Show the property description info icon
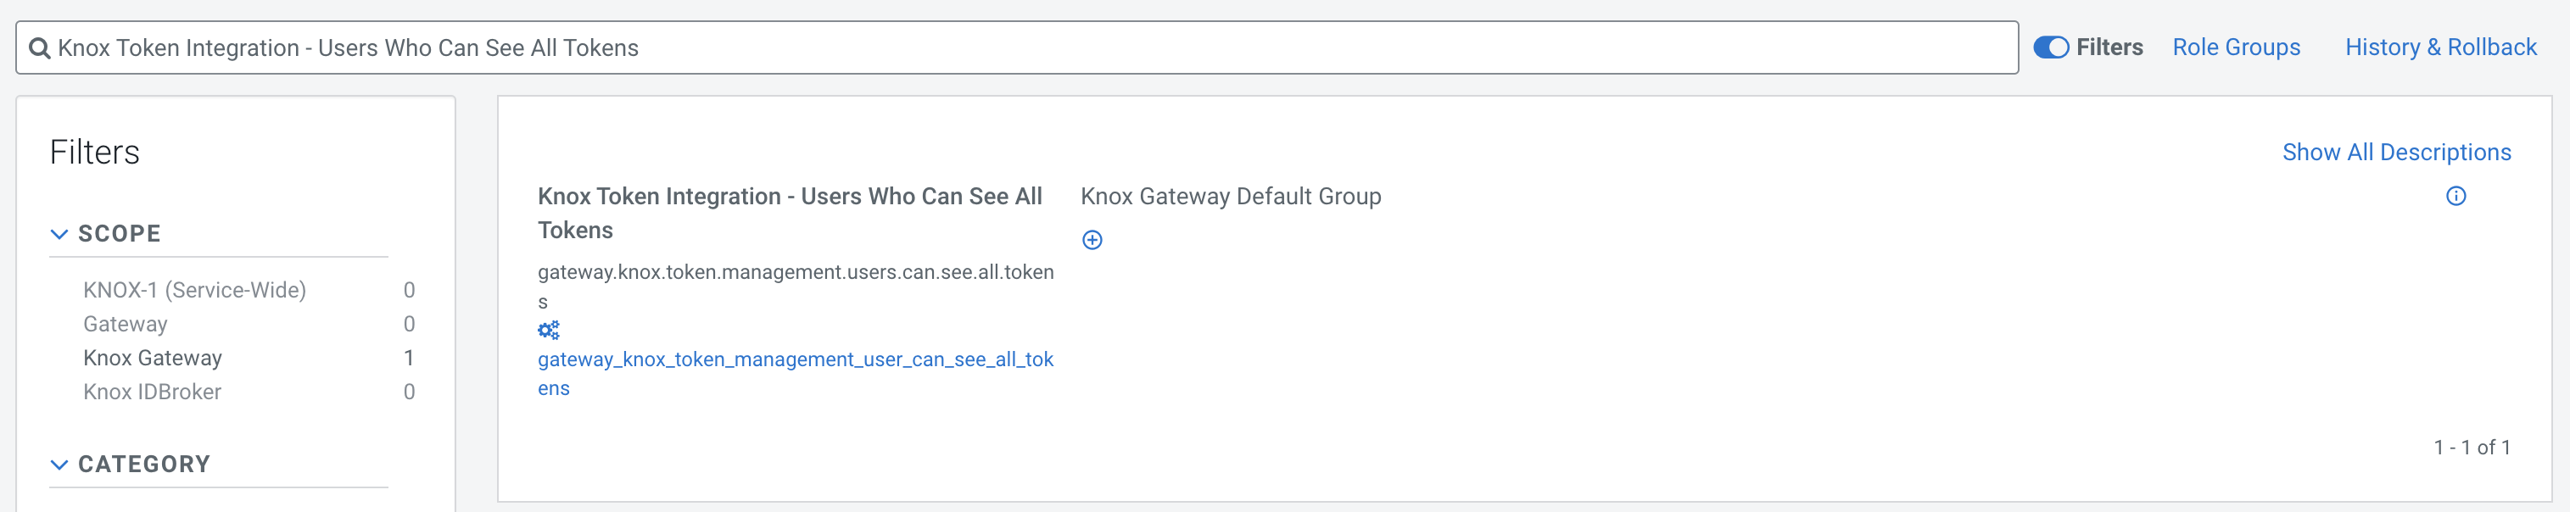Image resolution: width=2570 pixels, height=512 pixels. 2455,197
